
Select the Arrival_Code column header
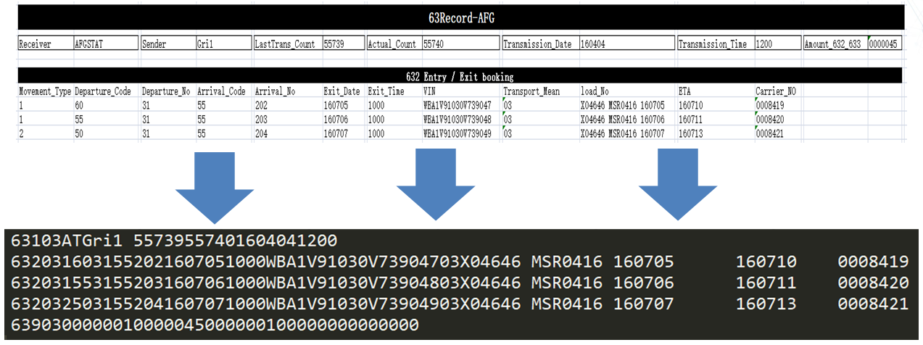click(224, 91)
